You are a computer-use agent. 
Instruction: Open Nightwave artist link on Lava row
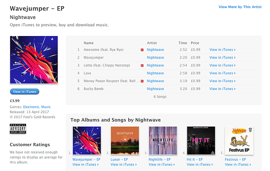pos(155,73)
